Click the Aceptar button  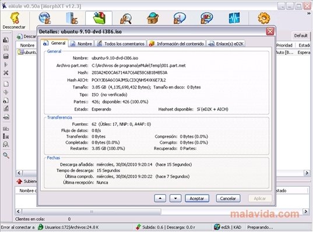(x=197, y=198)
